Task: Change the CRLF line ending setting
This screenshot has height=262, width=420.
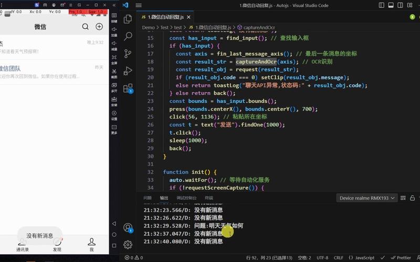Action: pyautogui.click(x=339, y=258)
